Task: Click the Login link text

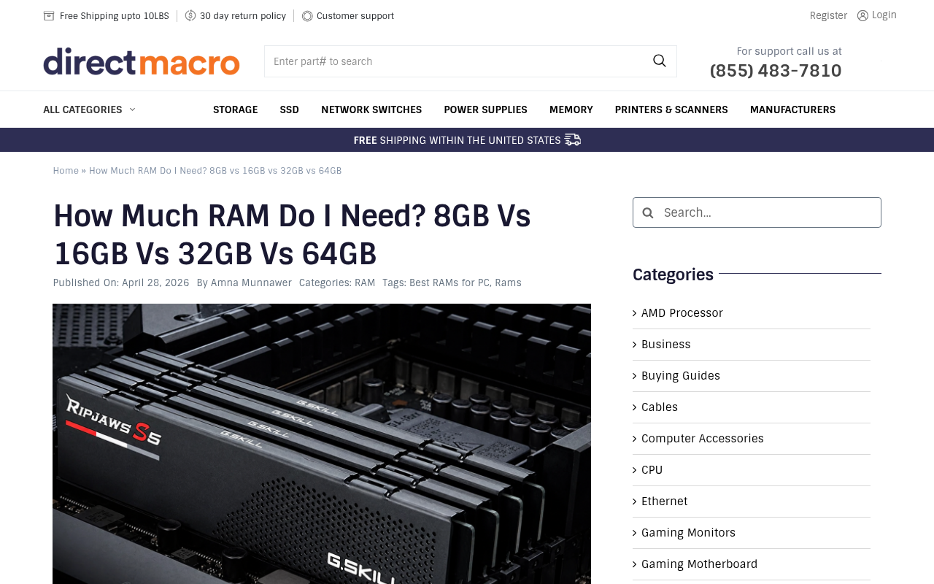Action: pos(884,15)
